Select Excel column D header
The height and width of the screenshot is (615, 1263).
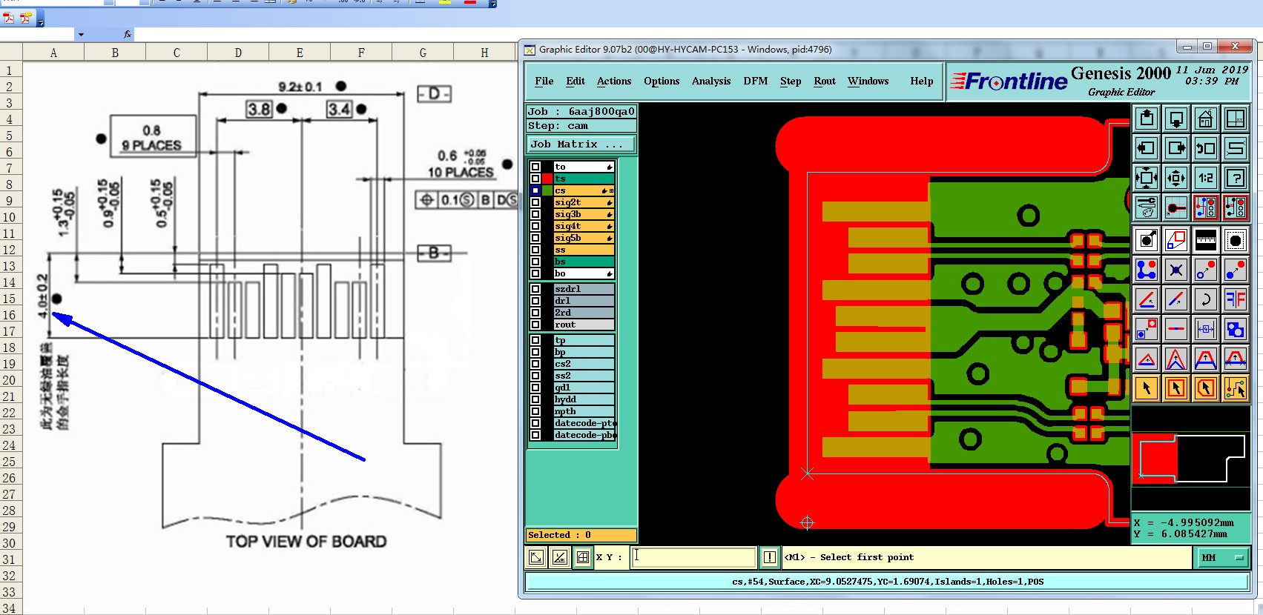(238, 53)
